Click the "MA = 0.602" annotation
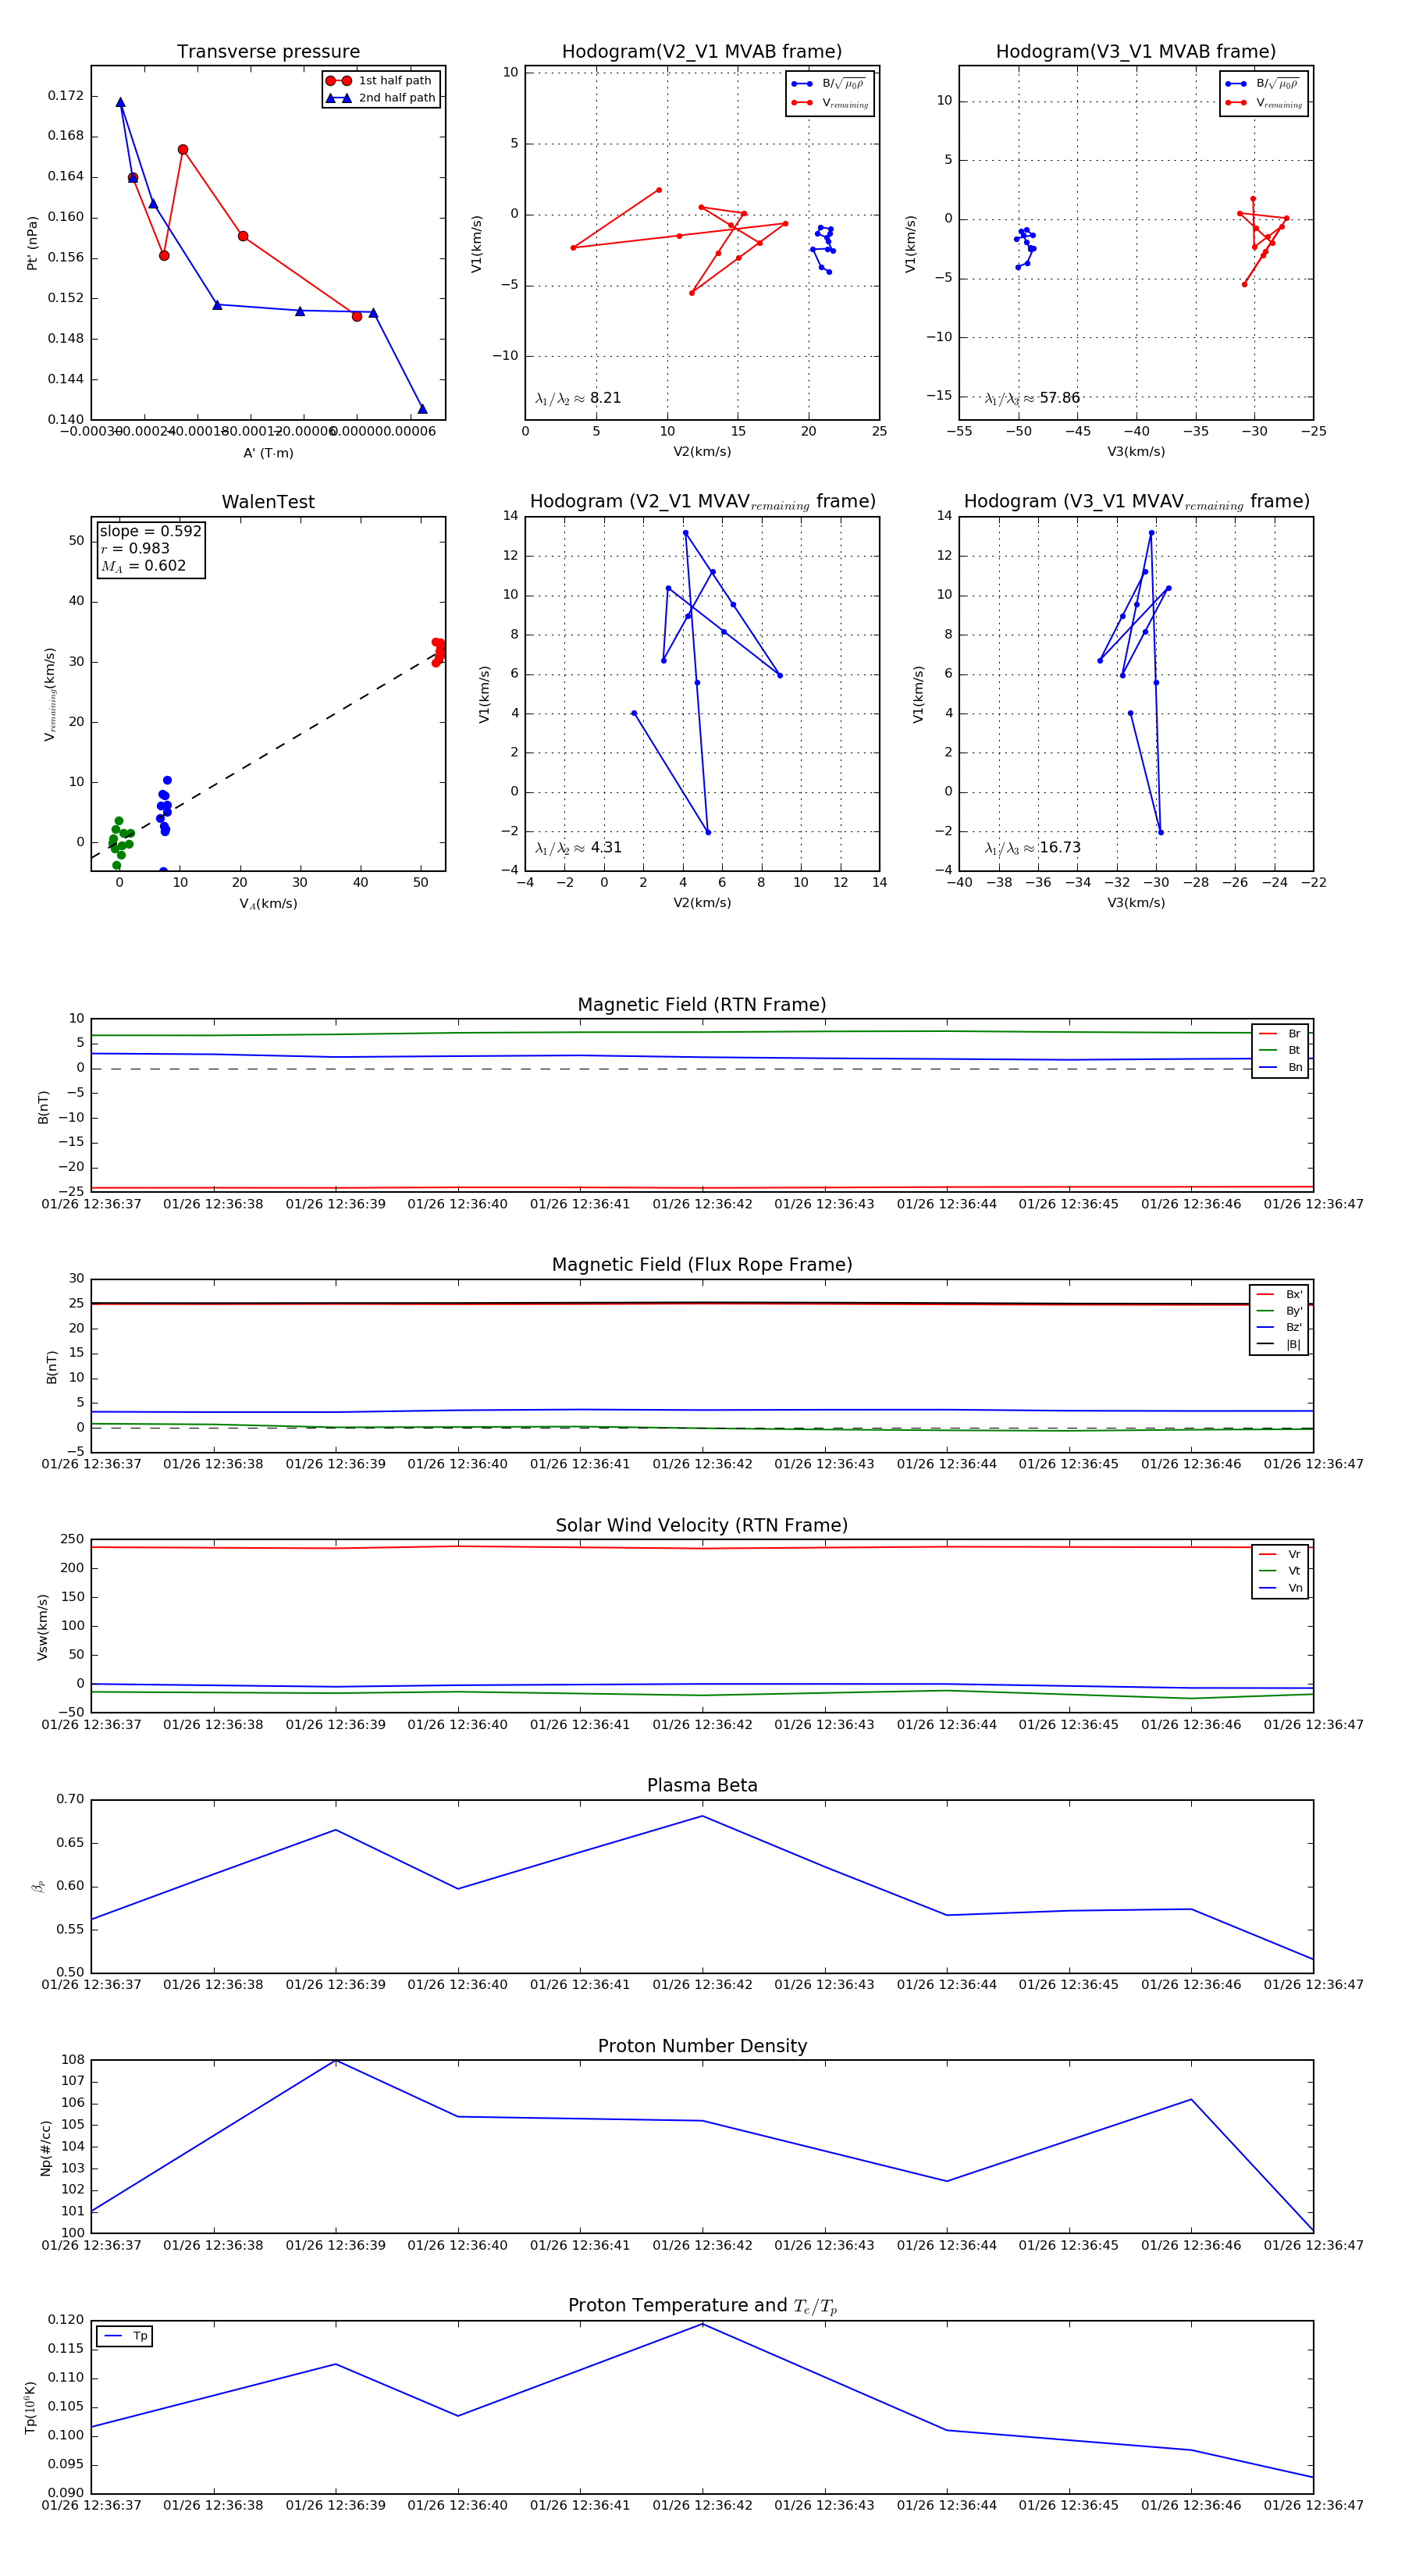The height and width of the screenshot is (2576, 1405). [x=143, y=566]
